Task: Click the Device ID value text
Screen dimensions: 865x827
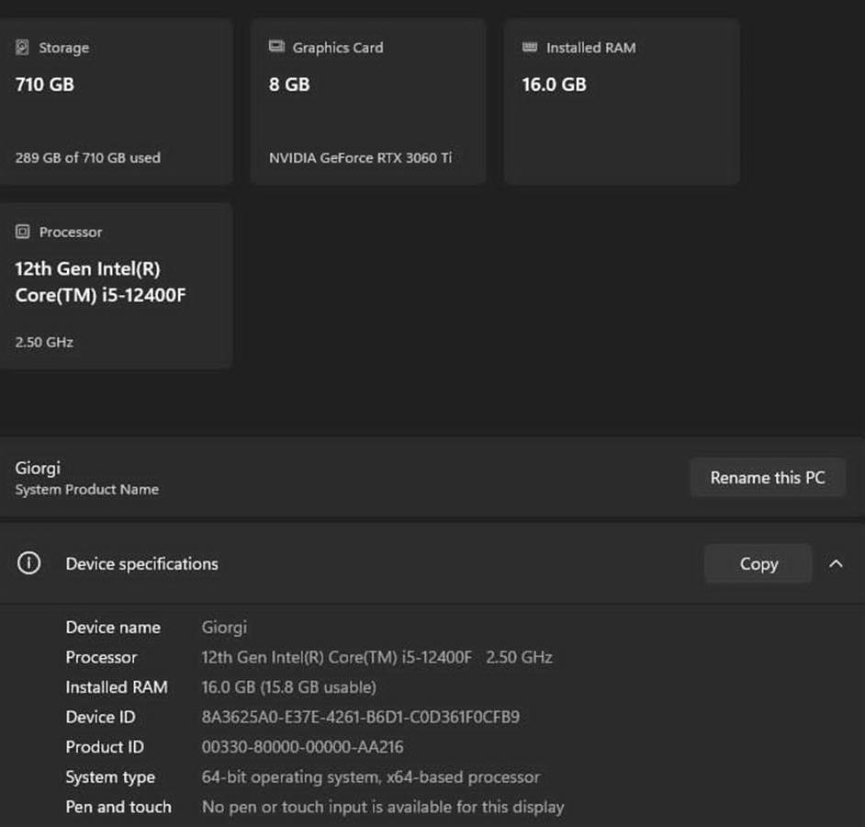Action: point(360,717)
